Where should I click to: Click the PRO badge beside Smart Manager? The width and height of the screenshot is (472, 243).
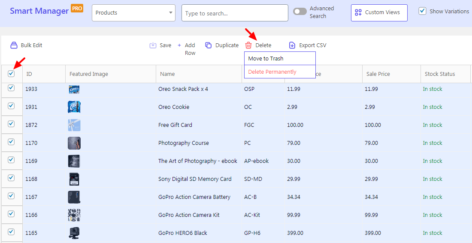77,8
